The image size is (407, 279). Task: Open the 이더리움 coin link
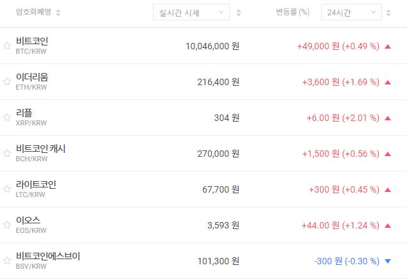(32, 77)
